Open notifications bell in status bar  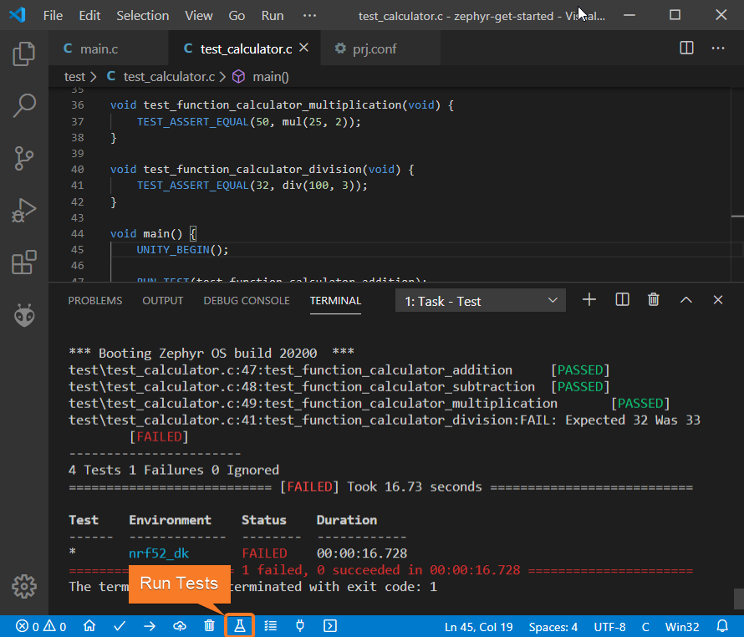coord(722,626)
